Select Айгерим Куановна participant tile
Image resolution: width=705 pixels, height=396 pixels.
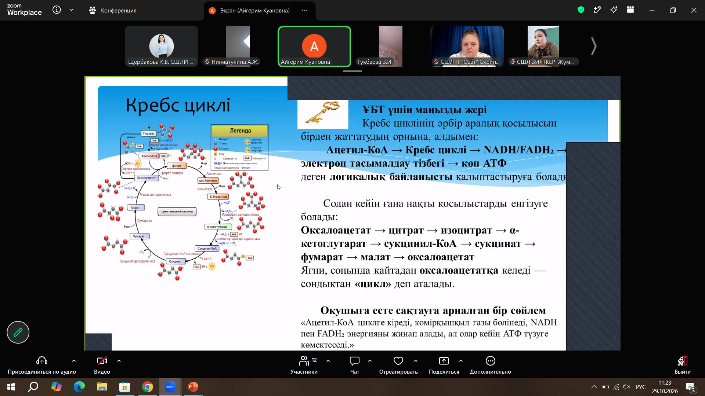coord(314,46)
